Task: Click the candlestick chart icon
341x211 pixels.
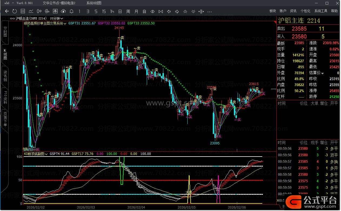Action: (x=39, y=11)
